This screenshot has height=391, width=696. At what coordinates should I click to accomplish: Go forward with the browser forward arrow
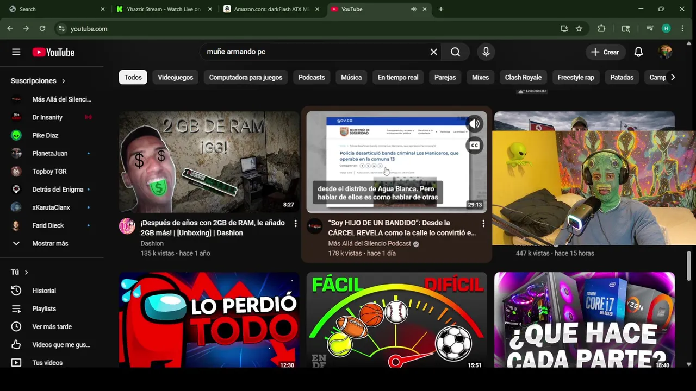click(x=26, y=28)
